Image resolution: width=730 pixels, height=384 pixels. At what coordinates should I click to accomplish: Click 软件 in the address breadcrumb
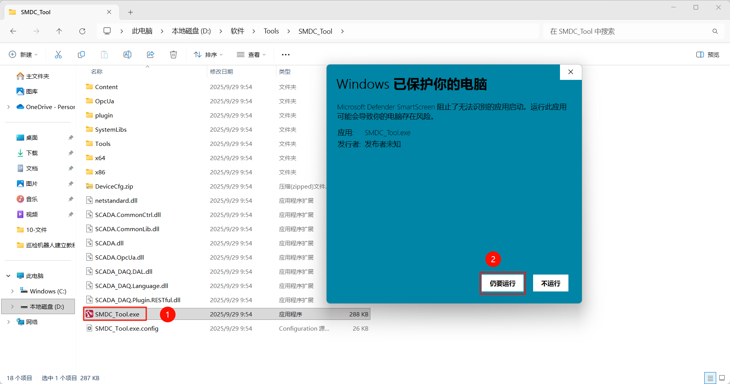point(237,31)
